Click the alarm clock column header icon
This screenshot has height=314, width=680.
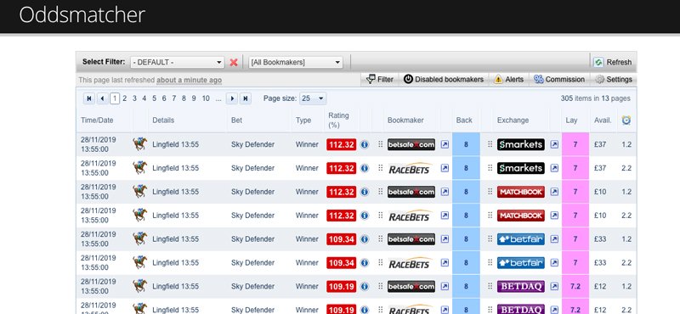tap(626, 120)
